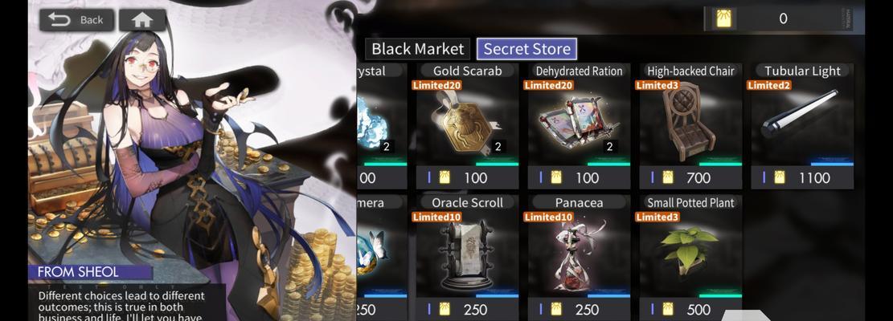Tap the Gold Scarab item icon
893x321 pixels.
coord(467,122)
